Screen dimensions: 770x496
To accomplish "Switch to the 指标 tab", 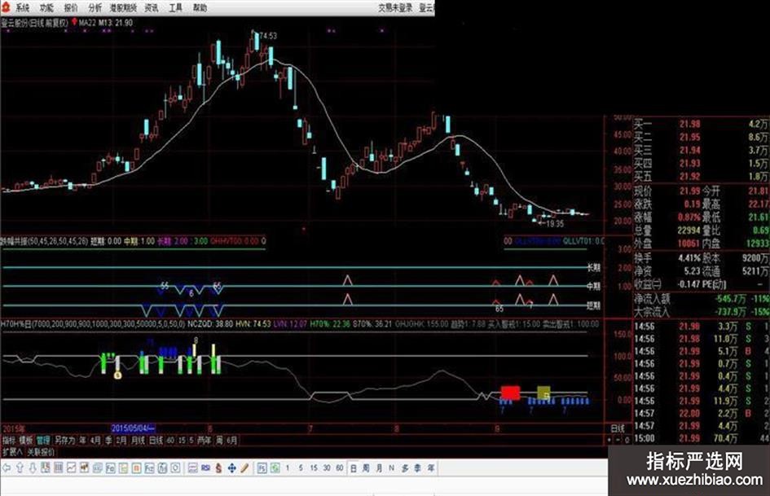I will [9, 440].
